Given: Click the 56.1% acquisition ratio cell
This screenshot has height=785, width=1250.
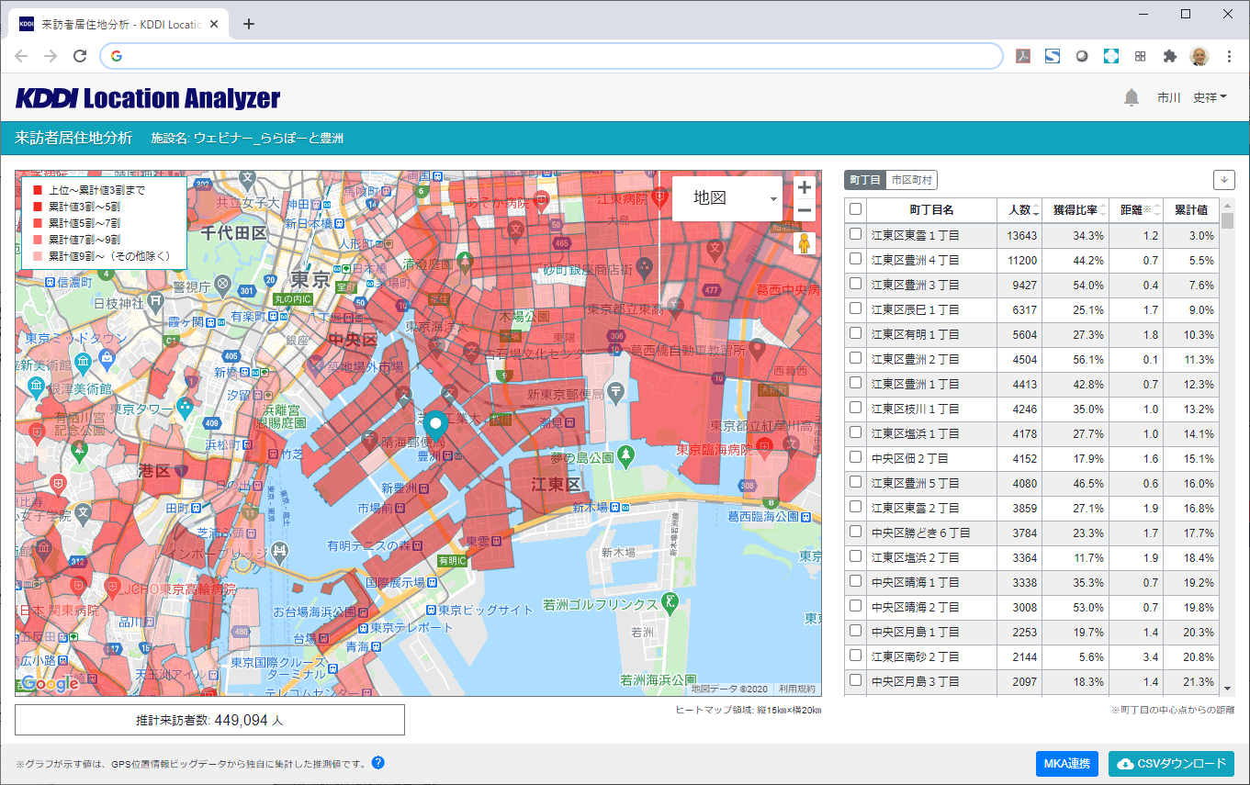Looking at the screenshot, I should point(1076,359).
